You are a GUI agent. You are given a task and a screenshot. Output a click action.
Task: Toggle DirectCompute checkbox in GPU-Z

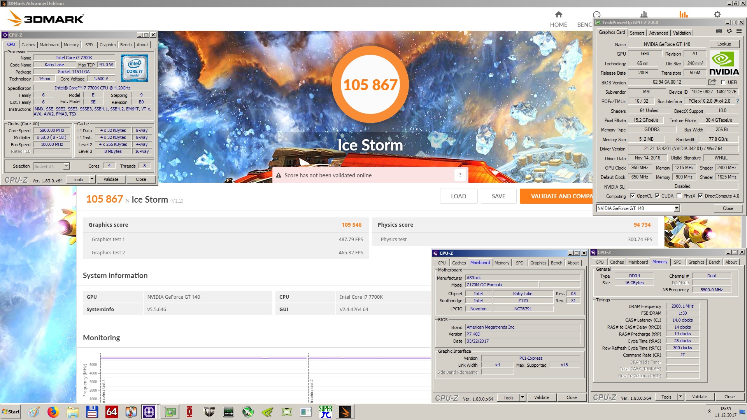coord(700,196)
